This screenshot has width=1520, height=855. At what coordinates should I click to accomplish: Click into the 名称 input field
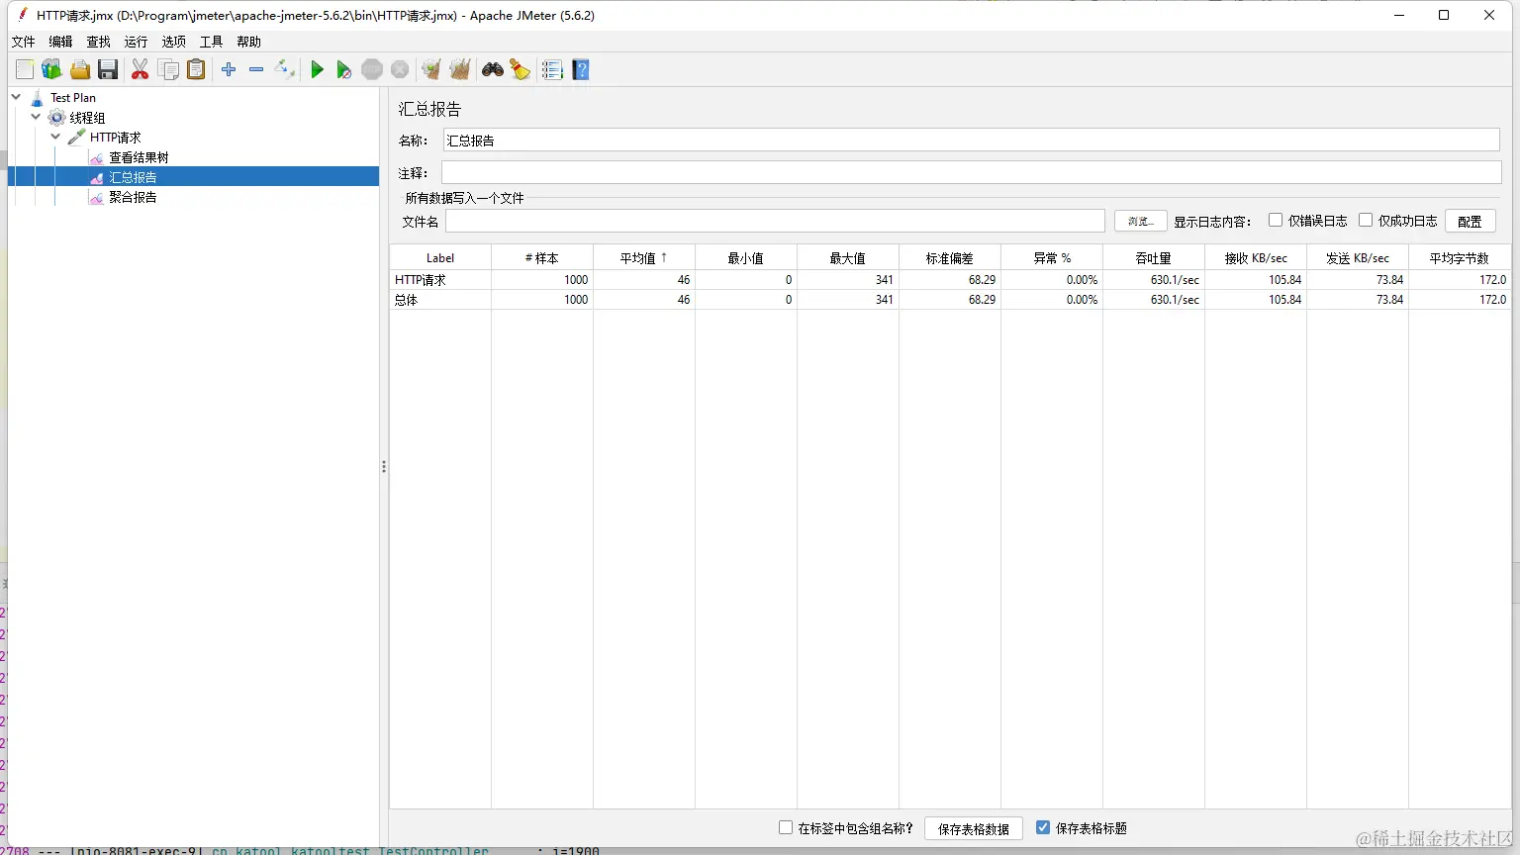(x=971, y=141)
